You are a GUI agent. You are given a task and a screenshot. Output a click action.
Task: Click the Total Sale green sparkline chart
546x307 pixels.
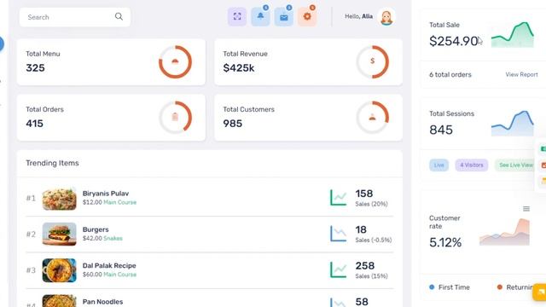[x=512, y=34]
